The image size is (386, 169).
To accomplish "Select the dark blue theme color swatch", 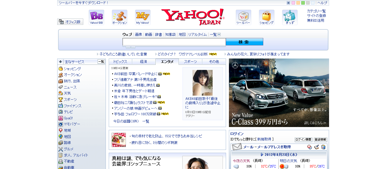I will click(288, 3).
